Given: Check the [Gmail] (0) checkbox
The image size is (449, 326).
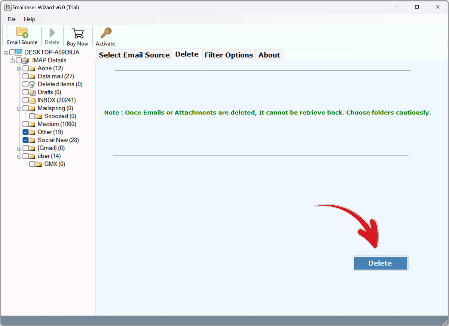Looking at the screenshot, I should 25,148.
